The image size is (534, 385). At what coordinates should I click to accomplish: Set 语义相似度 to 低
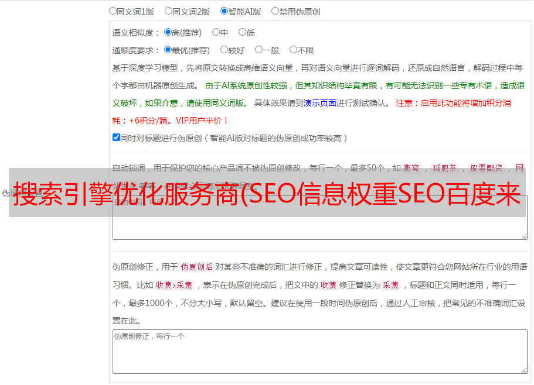pos(242,32)
